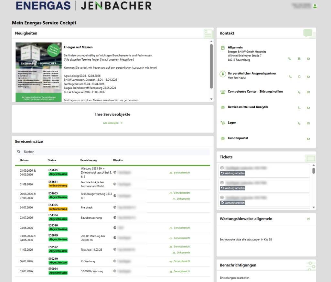Screen dimensions: 331x282
Task: Sort table by Objekte column header
Action: [x=118, y=160]
